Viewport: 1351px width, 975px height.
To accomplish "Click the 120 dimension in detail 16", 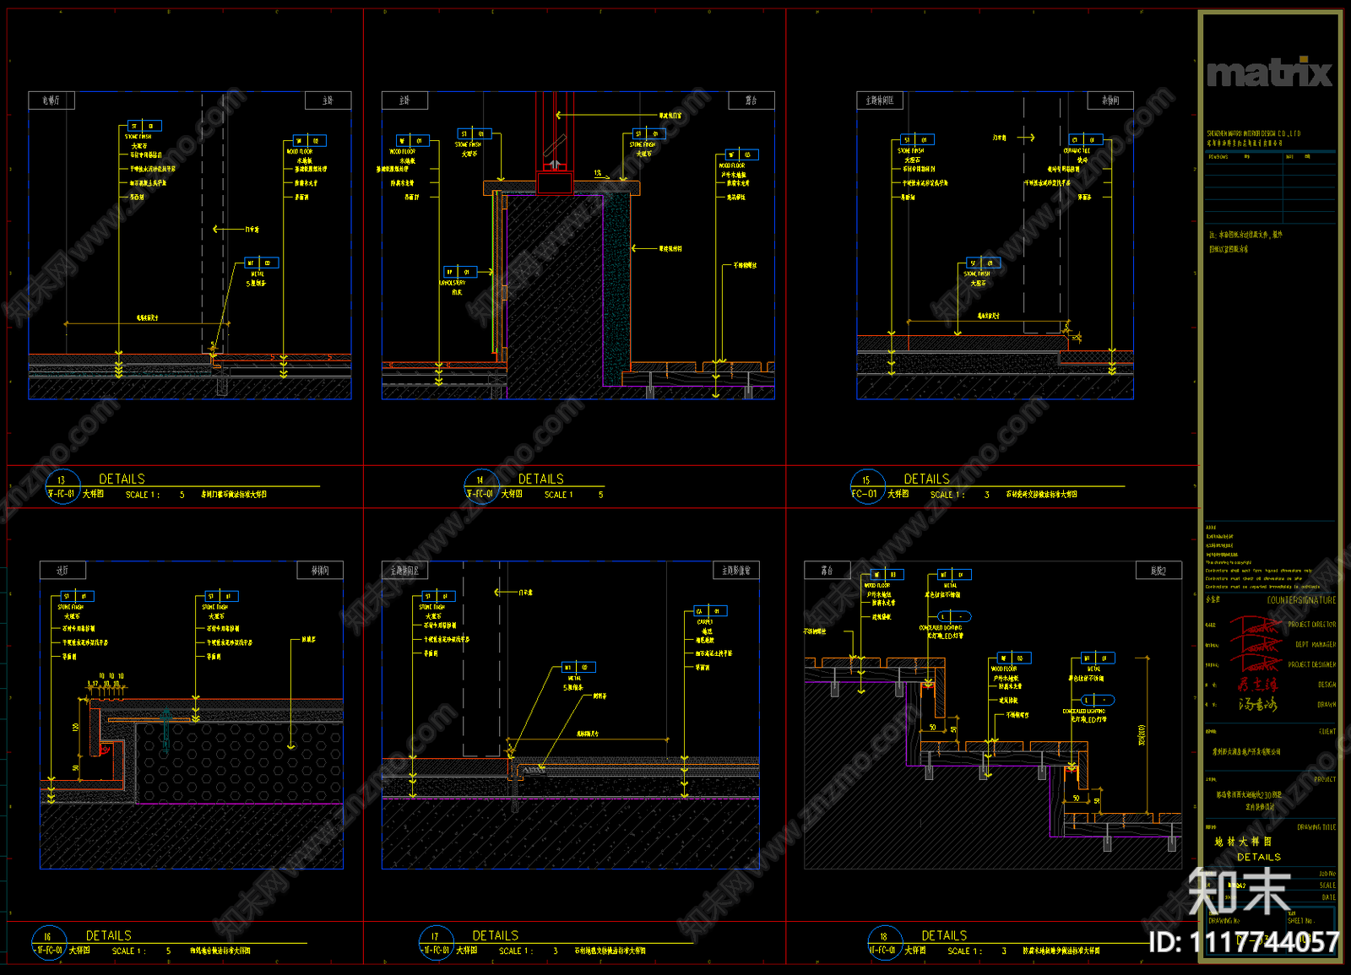I will [x=76, y=727].
